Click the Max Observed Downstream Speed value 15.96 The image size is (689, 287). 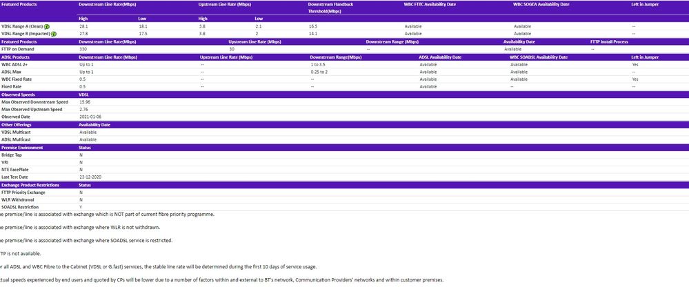point(86,101)
